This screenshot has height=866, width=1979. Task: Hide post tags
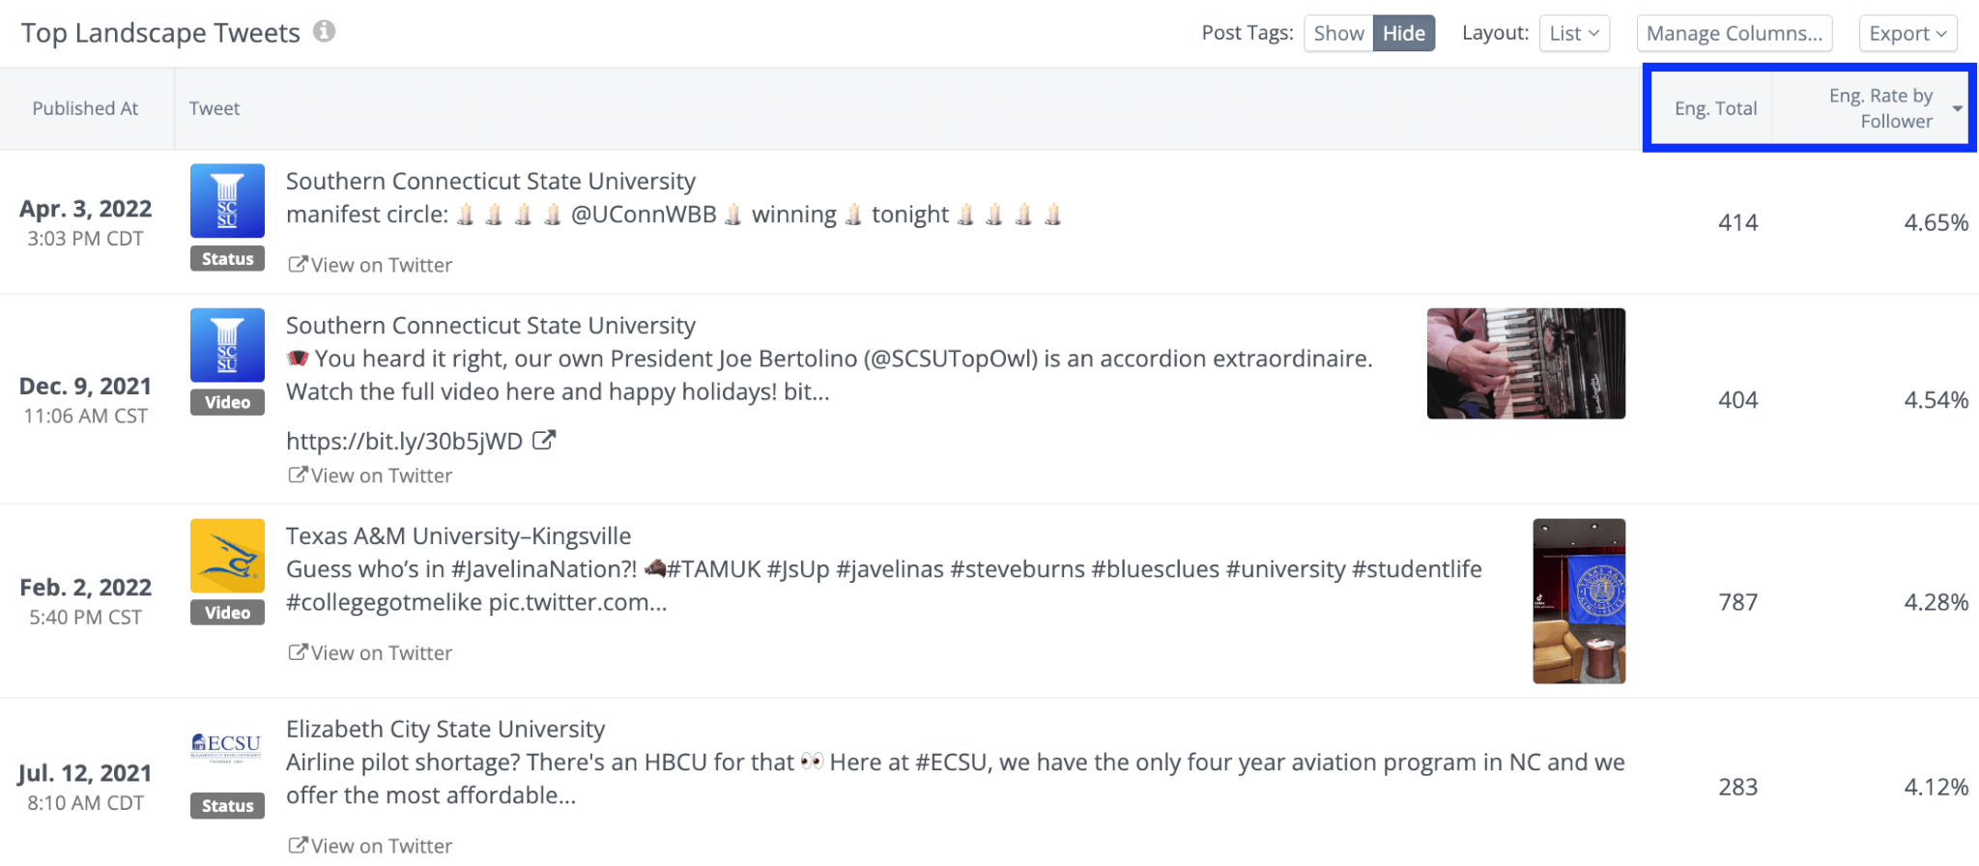click(x=1403, y=33)
